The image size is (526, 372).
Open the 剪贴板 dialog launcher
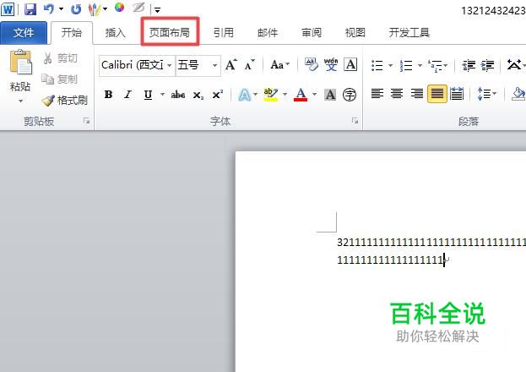click(x=87, y=121)
